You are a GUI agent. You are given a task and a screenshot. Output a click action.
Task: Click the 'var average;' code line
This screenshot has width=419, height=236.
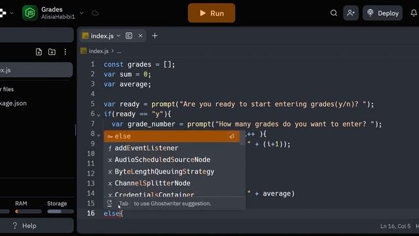click(127, 85)
